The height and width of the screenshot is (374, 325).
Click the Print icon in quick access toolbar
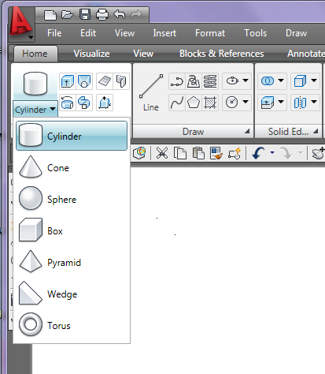(x=102, y=14)
